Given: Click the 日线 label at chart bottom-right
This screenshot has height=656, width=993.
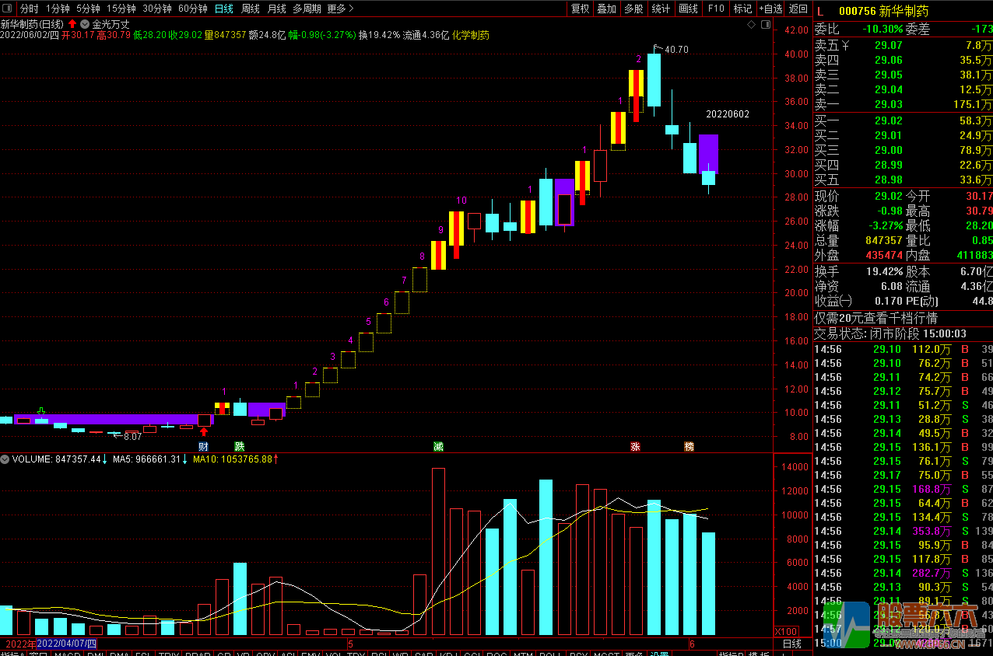Looking at the screenshot, I should (791, 644).
